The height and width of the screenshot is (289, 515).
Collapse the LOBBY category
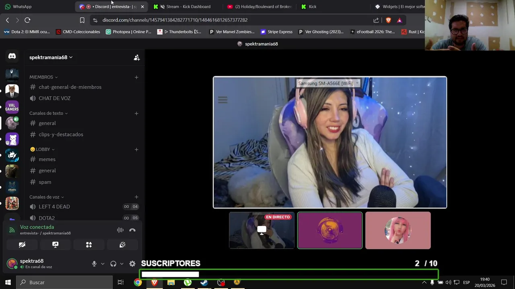point(42,149)
